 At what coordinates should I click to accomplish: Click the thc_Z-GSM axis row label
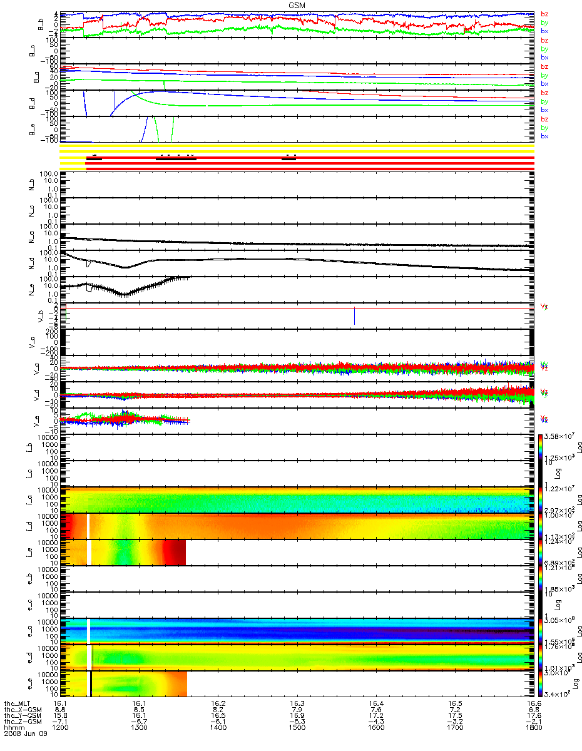tap(23, 721)
